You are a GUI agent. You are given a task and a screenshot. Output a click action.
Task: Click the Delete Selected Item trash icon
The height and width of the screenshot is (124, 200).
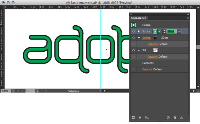(x=181, y=118)
